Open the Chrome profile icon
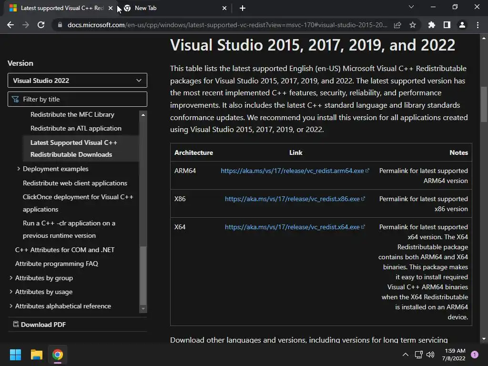The width and height of the screenshot is (488, 366). point(462,25)
